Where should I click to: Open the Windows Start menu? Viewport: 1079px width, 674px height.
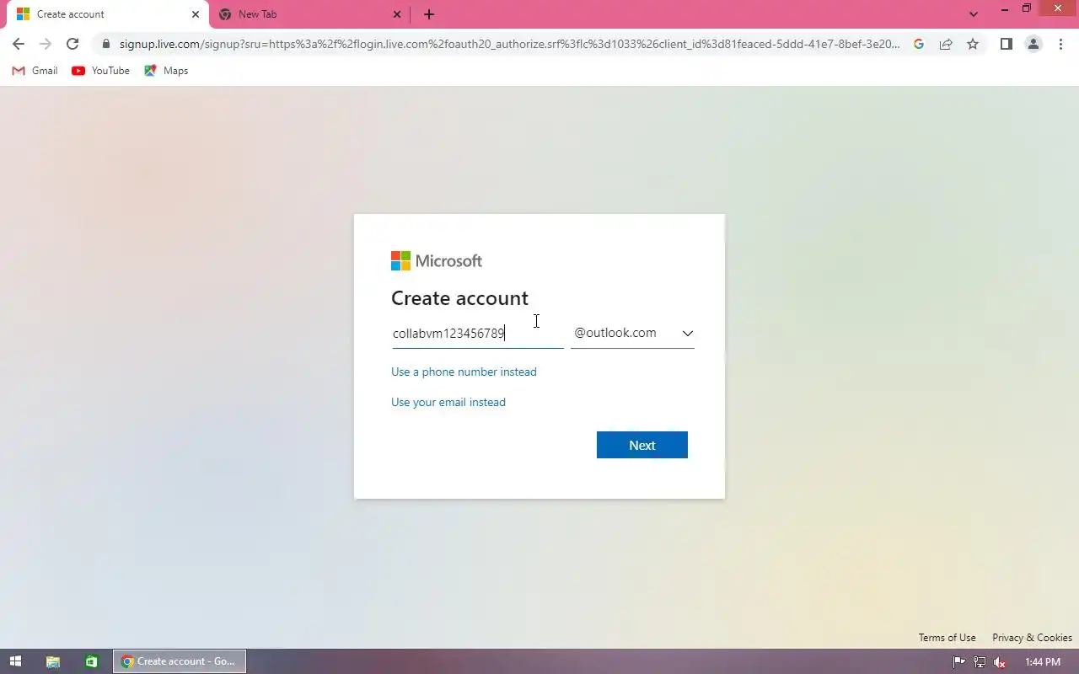click(15, 661)
